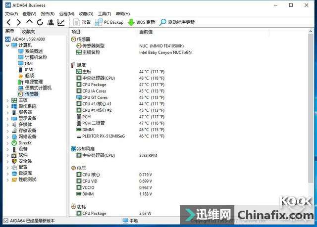This screenshot has width=317, height=227.
Task: Expand the 网络设备 tree node
Action: click(x=7, y=137)
